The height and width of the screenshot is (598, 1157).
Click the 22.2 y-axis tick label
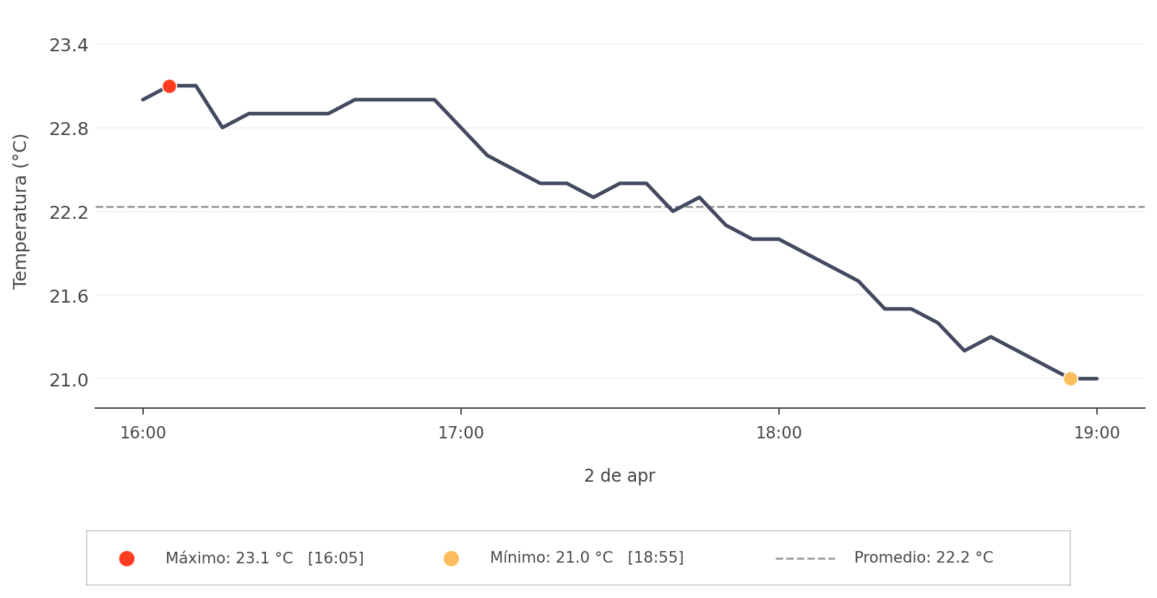[x=69, y=212]
